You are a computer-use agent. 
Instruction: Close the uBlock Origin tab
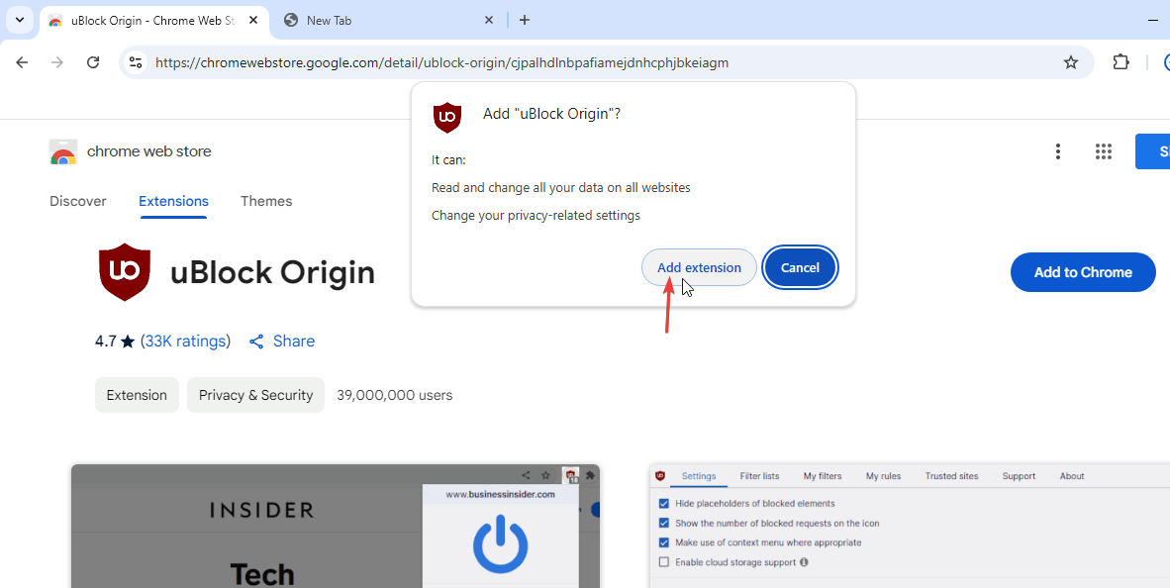point(252,20)
